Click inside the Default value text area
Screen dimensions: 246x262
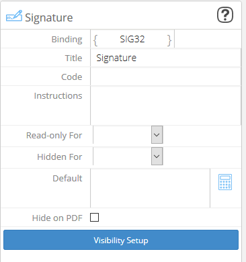(x=150, y=188)
